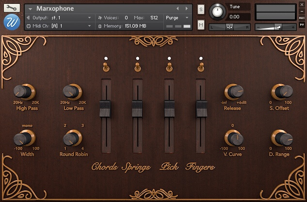Click the Chords indicator light
Viewport: 307px width, 202px height.
(x=106, y=58)
